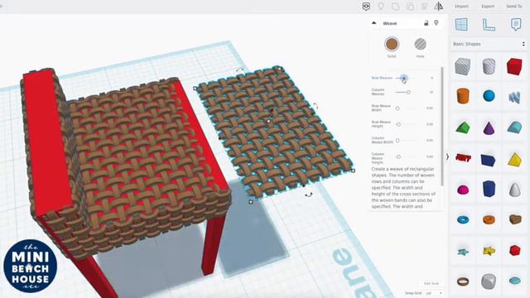Click the Row Weaves value field
Screen dimensions: 530x298
tap(431, 78)
